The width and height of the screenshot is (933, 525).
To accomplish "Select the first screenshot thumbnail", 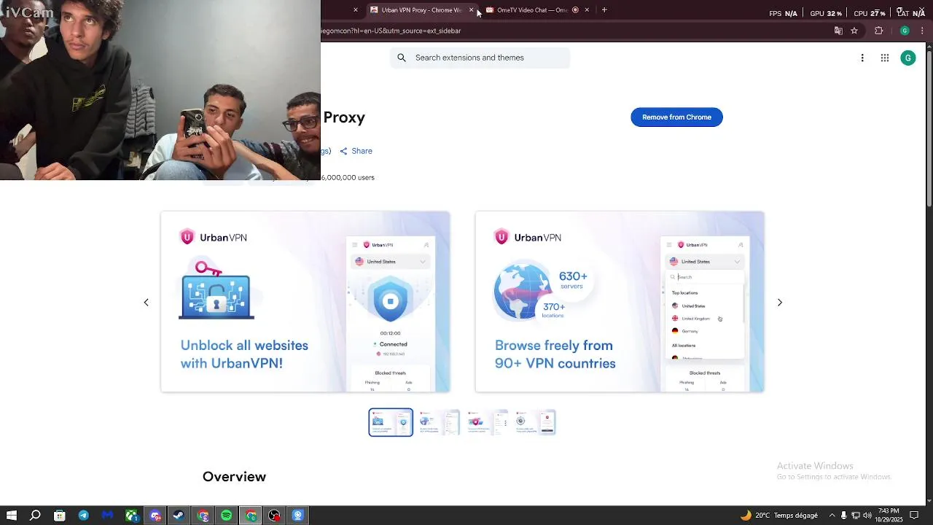I will (391, 422).
